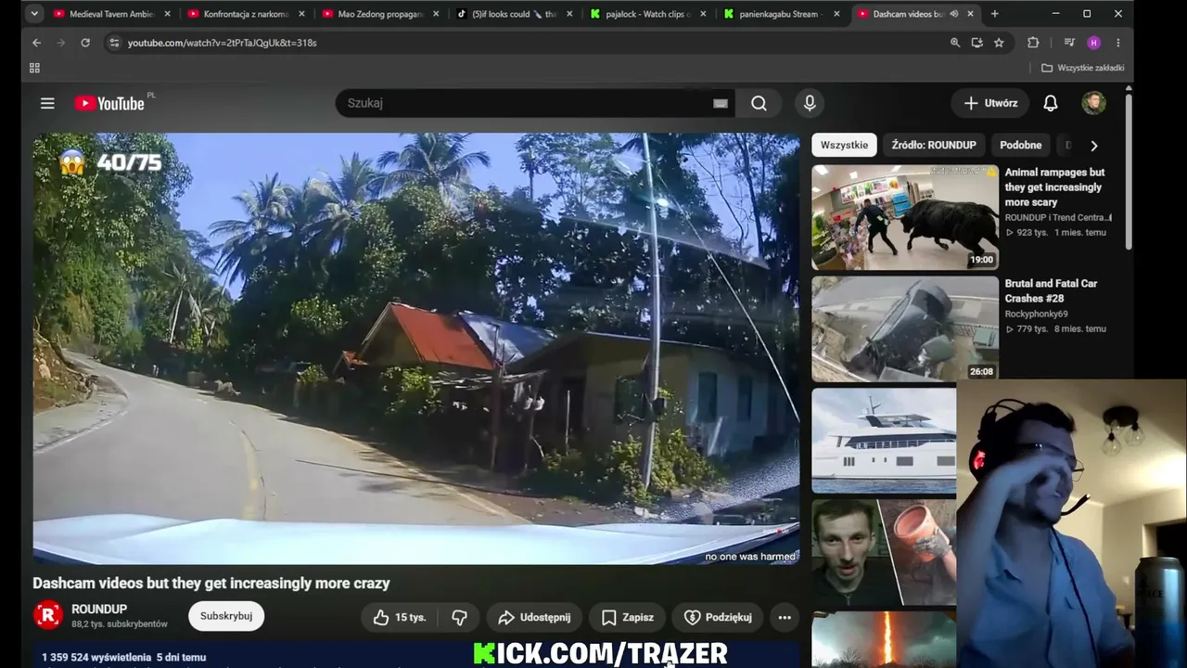Click the 1 359 524 wyświetlenia view count
This screenshot has height=668, width=1187.
pos(96,657)
